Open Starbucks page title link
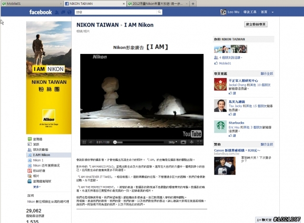Image resolution: width=304 pixels, height=223 pixels. [237, 123]
